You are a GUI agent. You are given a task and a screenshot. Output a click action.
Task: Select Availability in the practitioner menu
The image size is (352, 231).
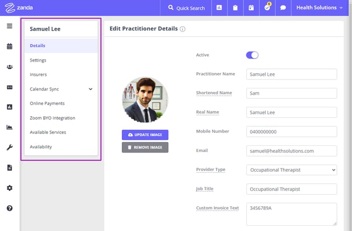(41, 147)
